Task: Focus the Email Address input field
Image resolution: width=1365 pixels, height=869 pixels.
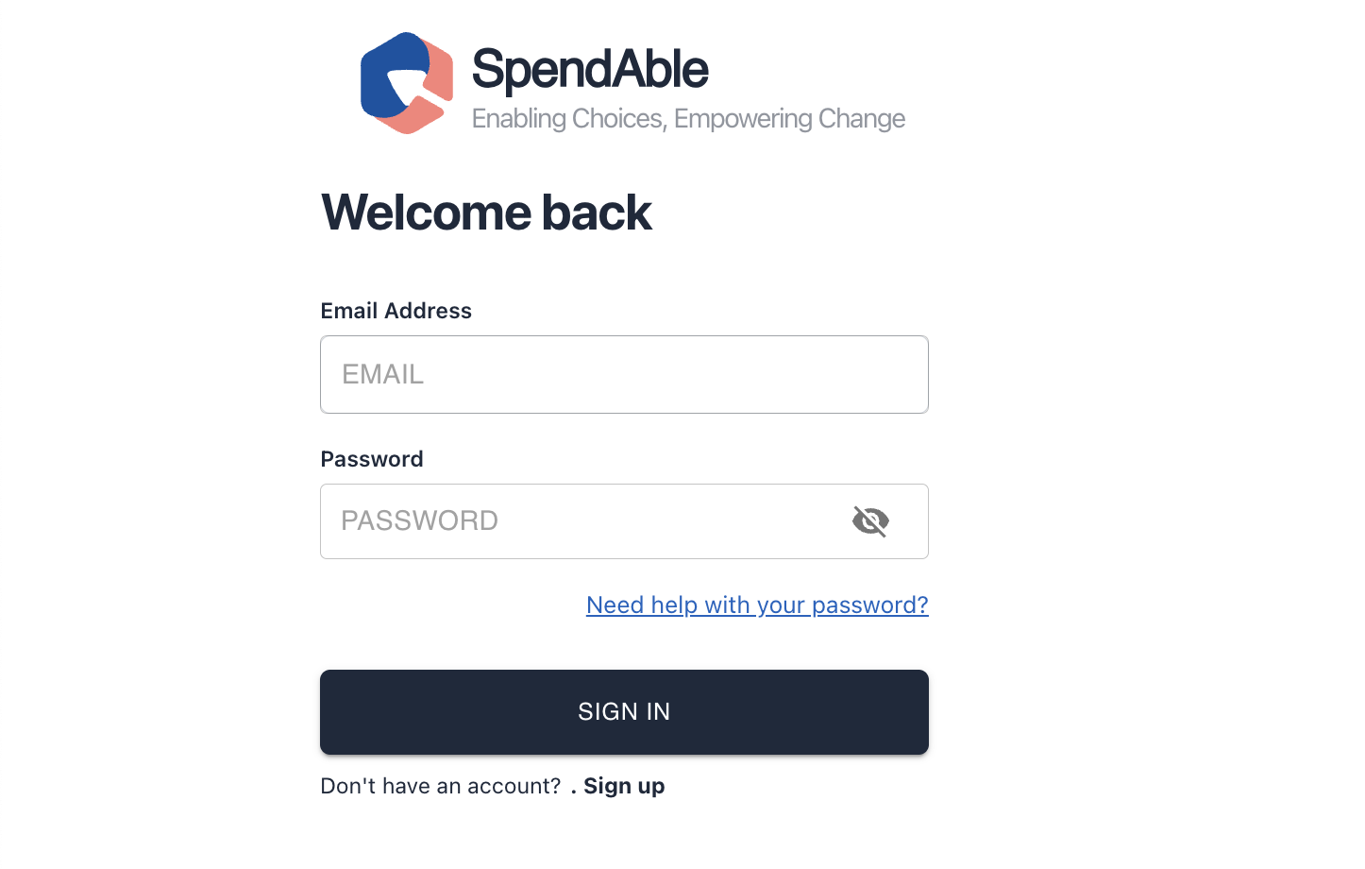Action: [x=624, y=374]
